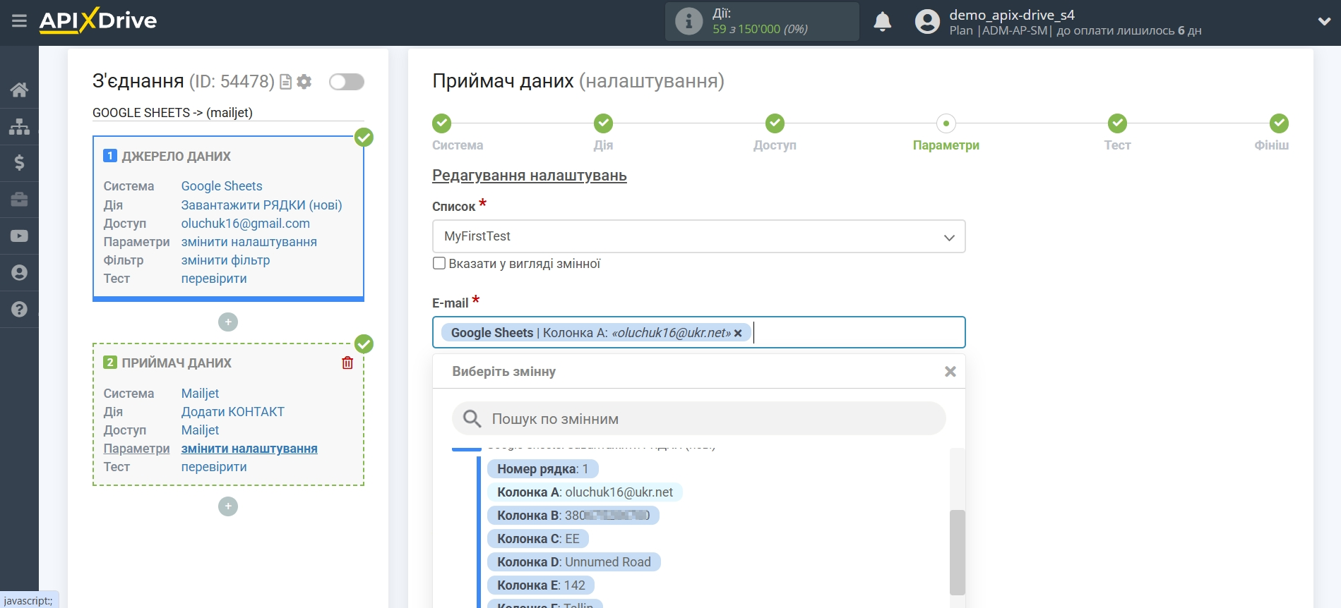Click source 'змінити налаштування' link

click(x=249, y=242)
